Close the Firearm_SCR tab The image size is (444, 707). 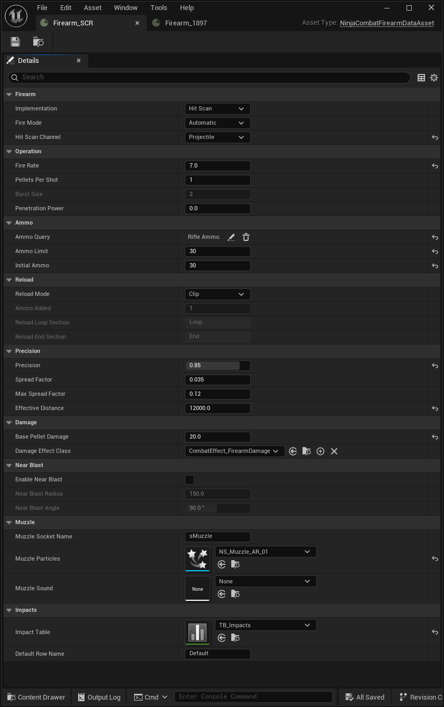click(x=137, y=23)
